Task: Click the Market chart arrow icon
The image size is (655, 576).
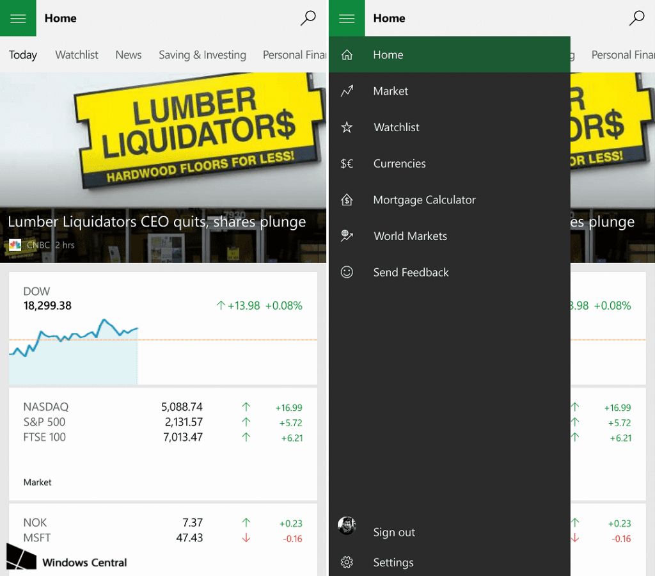Action: click(347, 91)
